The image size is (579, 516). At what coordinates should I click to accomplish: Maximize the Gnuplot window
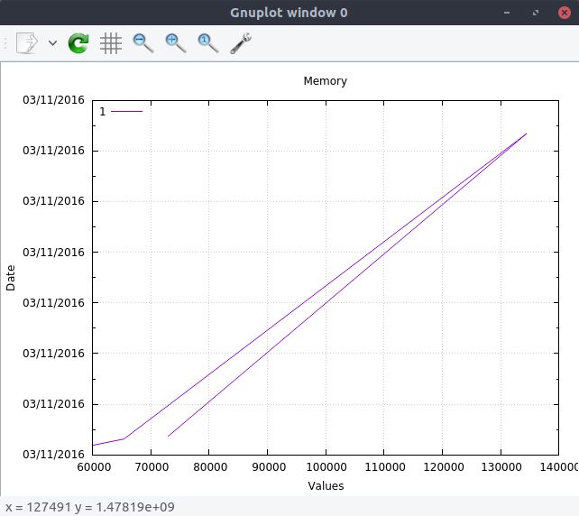coord(536,13)
